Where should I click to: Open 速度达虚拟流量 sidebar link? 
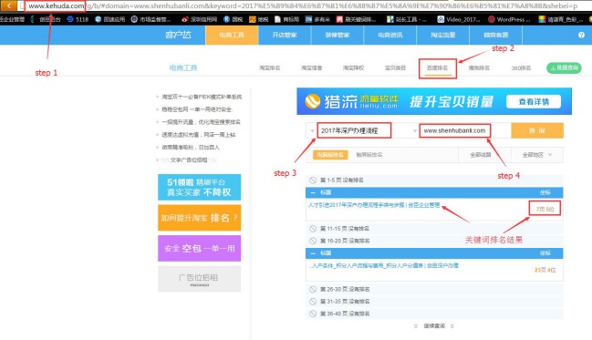pos(199,135)
